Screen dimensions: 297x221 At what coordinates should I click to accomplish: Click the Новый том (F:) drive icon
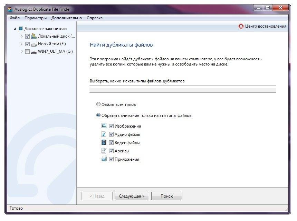pos(34,44)
